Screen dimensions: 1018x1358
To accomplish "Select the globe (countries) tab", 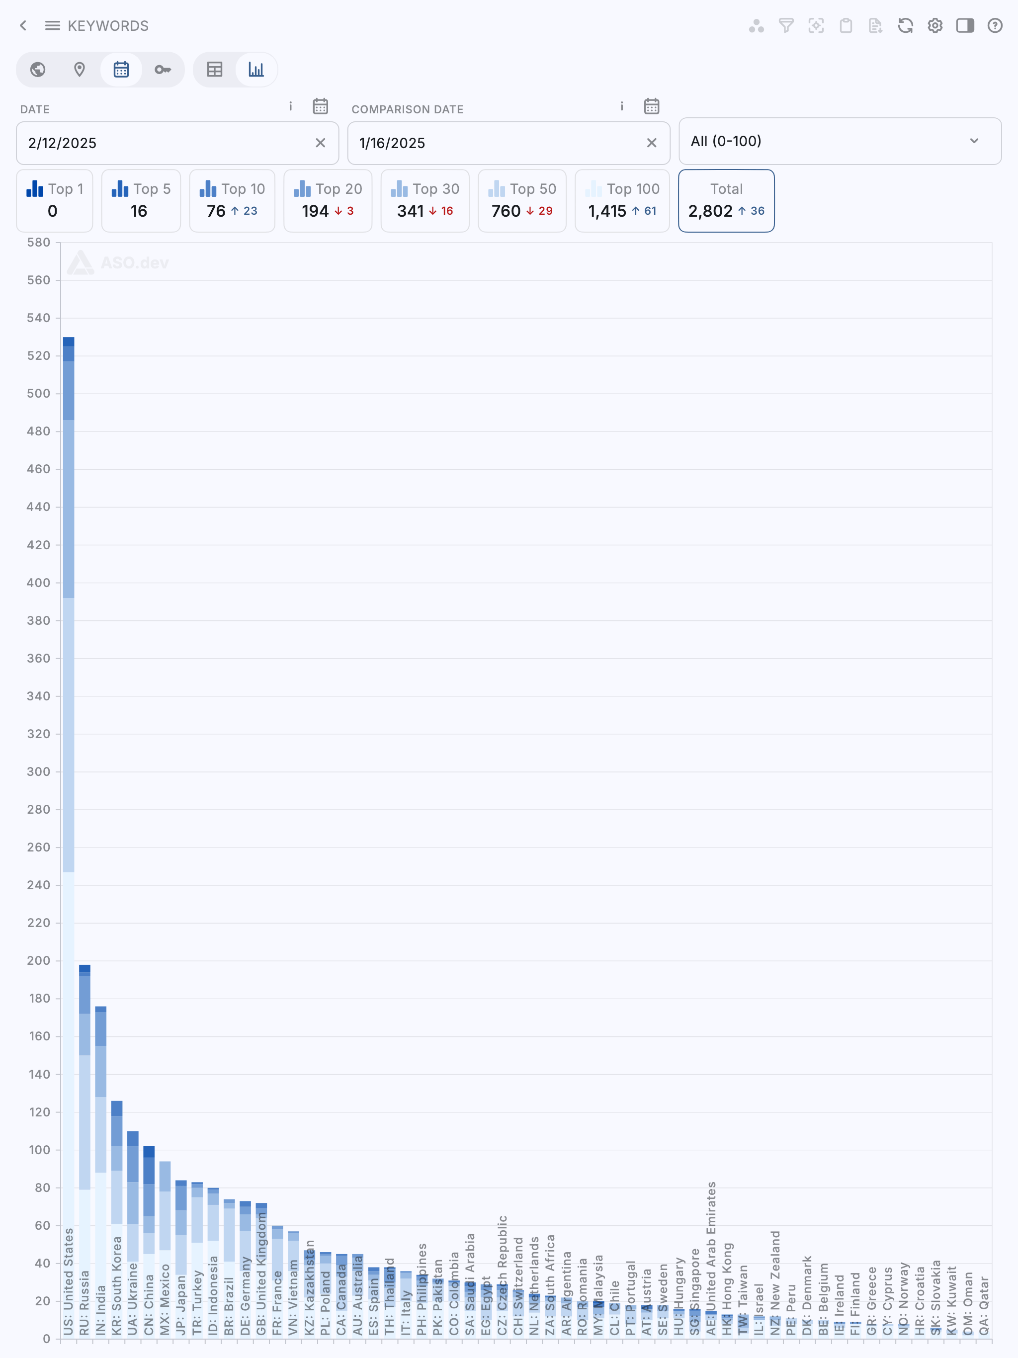I will tap(38, 70).
